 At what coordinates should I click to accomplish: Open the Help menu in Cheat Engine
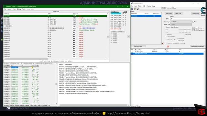(154, 6)
